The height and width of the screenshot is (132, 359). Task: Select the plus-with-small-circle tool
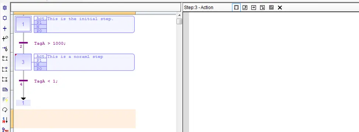pos(5,38)
